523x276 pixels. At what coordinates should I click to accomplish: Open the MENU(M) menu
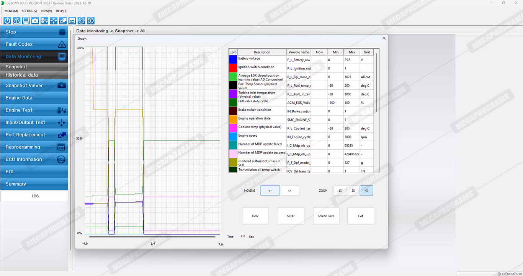11,11
